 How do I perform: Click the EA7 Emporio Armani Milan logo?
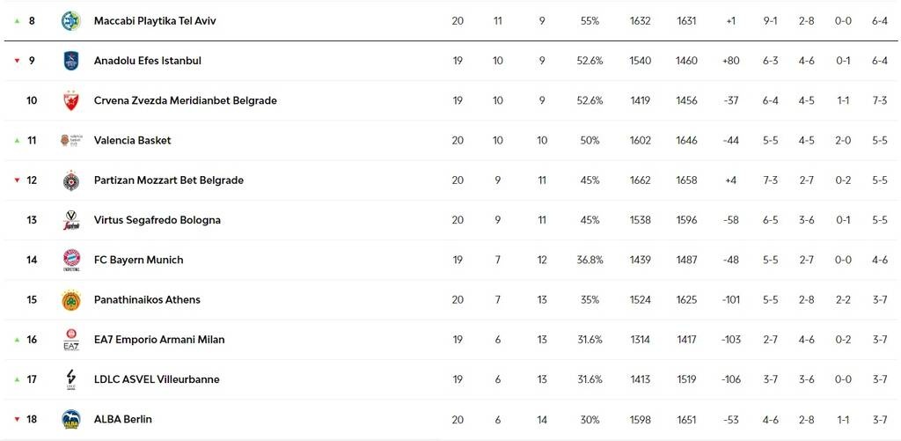[71, 339]
